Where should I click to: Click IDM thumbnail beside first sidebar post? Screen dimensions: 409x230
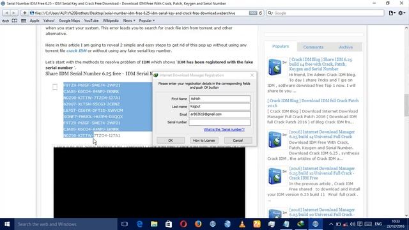click(277, 66)
